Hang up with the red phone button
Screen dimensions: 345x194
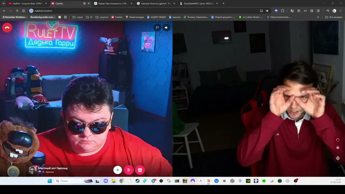click(x=7, y=27)
